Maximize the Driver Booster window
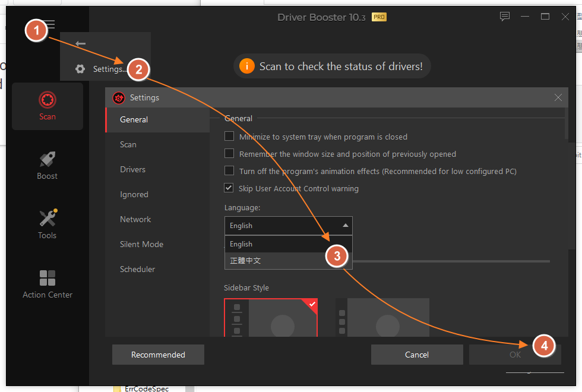The width and height of the screenshot is (582, 392). [x=545, y=17]
